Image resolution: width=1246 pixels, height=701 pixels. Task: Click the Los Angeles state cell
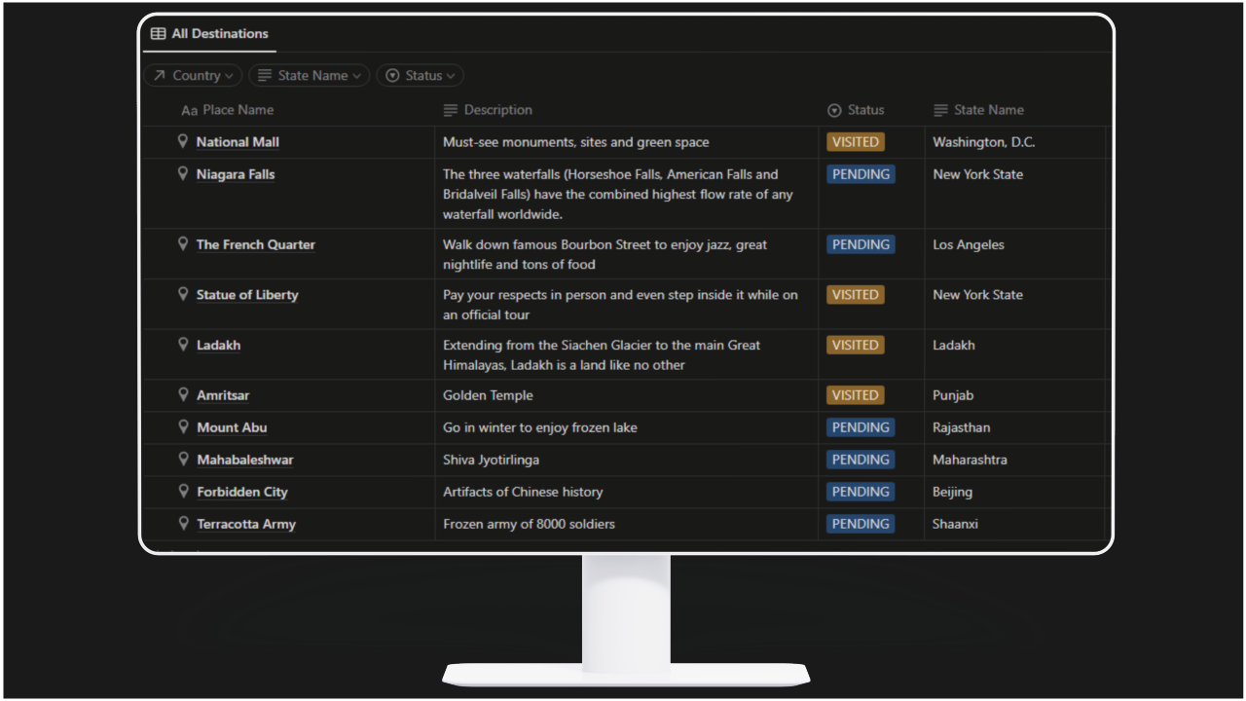(1016, 254)
